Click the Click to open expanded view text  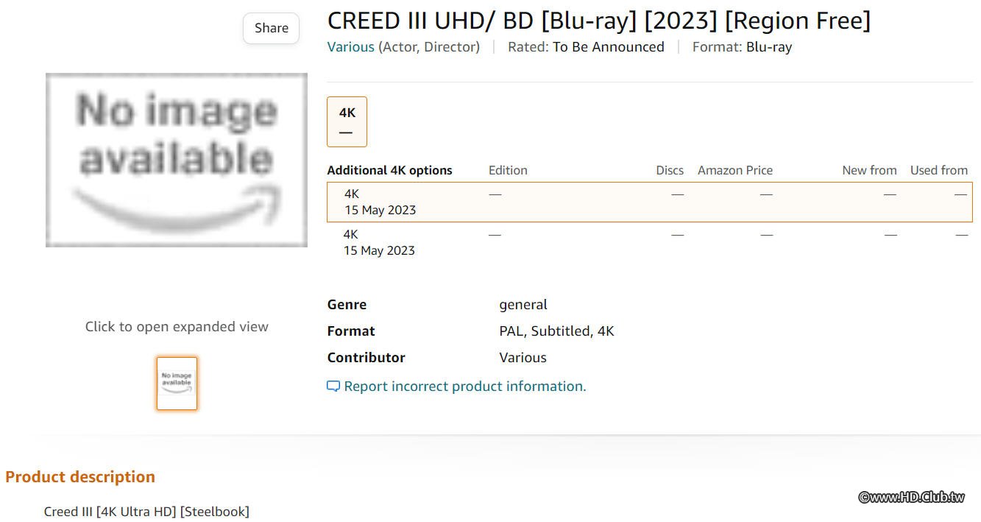177,326
